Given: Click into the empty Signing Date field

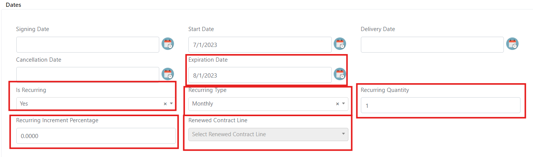Looking at the screenshot, I should 88,45.
